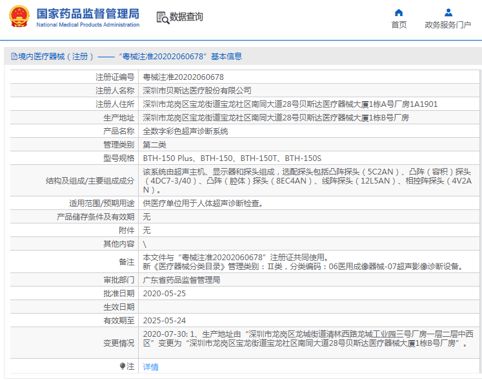Click the 首页 home icon
The width and height of the screenshot is (482, 380).
[399, 13]
